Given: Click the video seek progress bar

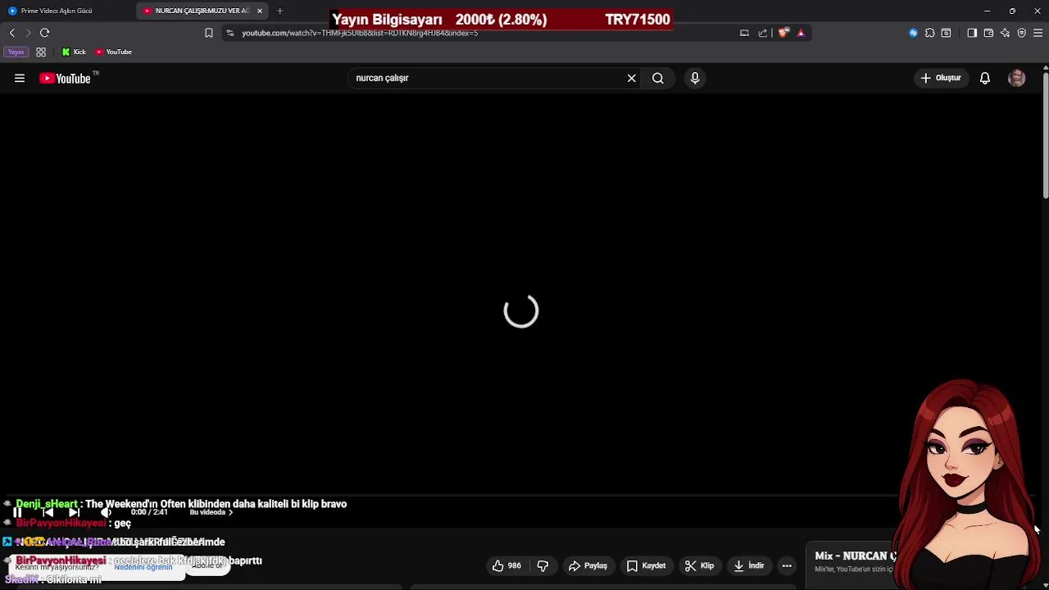Looking at the screenshot, I should tap(520, 496).
